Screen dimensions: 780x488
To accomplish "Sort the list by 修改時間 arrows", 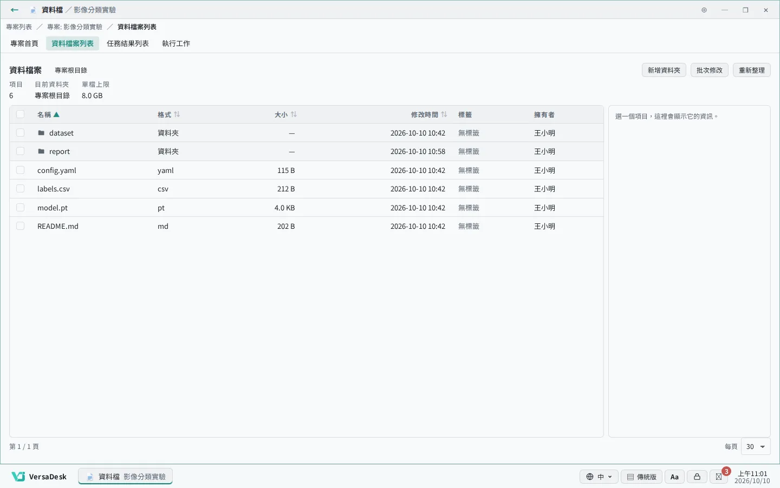I will pos(444,114).
